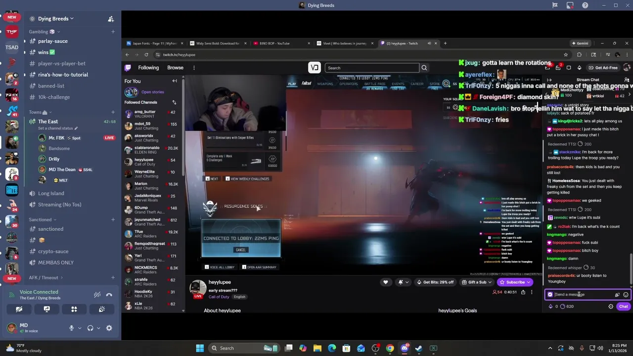The image size is (633, 356).
Task: Open the parlay-sauce channel
Action: (52, 41)
